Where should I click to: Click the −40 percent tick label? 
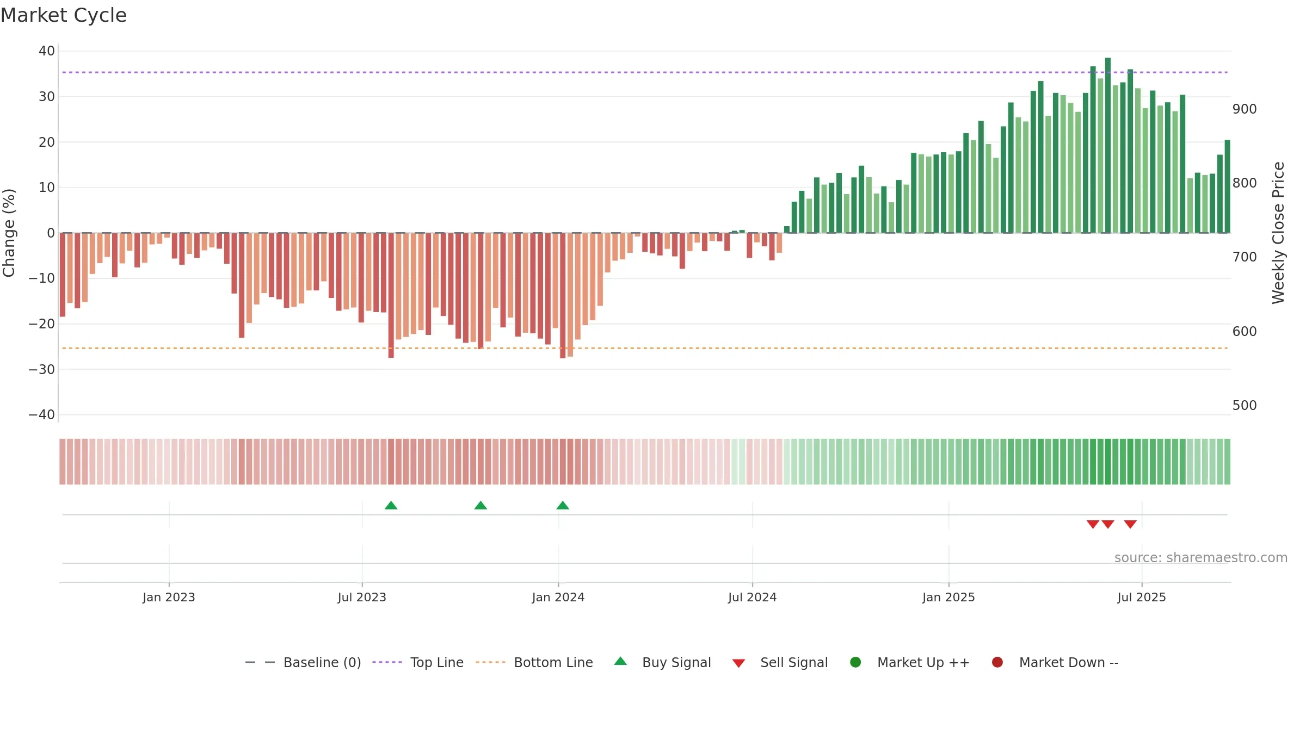coord(42,415)
